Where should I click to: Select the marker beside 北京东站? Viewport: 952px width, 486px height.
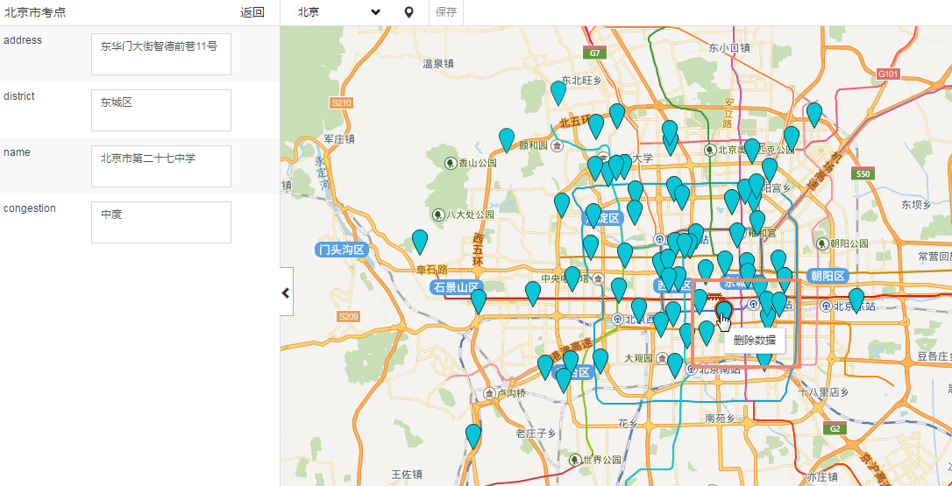tap(856, 300)
